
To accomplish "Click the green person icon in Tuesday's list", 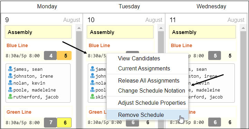I will point(92,96).
